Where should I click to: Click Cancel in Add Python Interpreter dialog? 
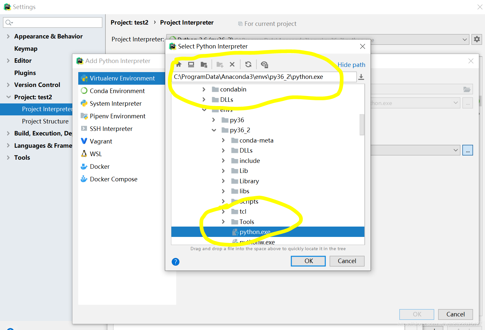tap(456, 314)
